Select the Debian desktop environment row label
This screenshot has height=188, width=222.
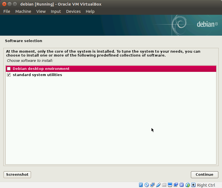pos(41,69)
